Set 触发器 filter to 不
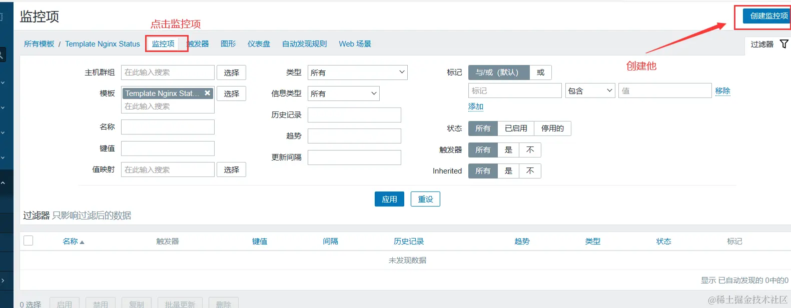Image resolution: width=791 pixels, height=308 pixels. point(530,150)
